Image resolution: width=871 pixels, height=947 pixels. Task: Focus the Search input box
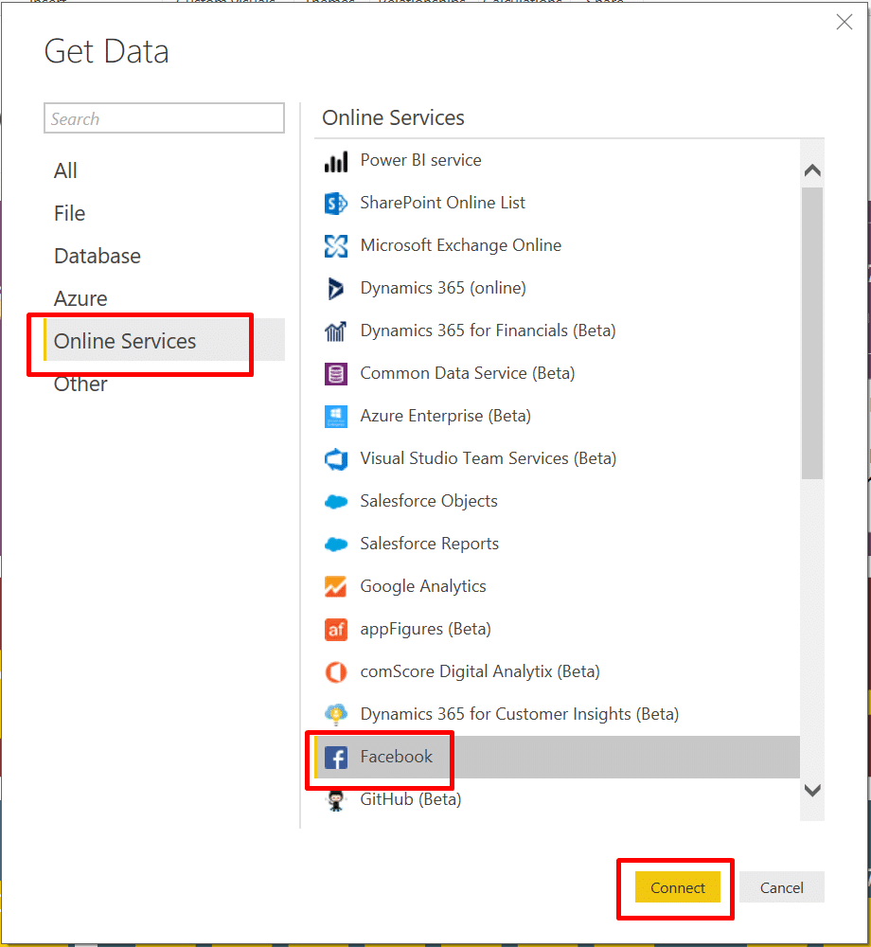pyautogui.click(x=164, y=117)
